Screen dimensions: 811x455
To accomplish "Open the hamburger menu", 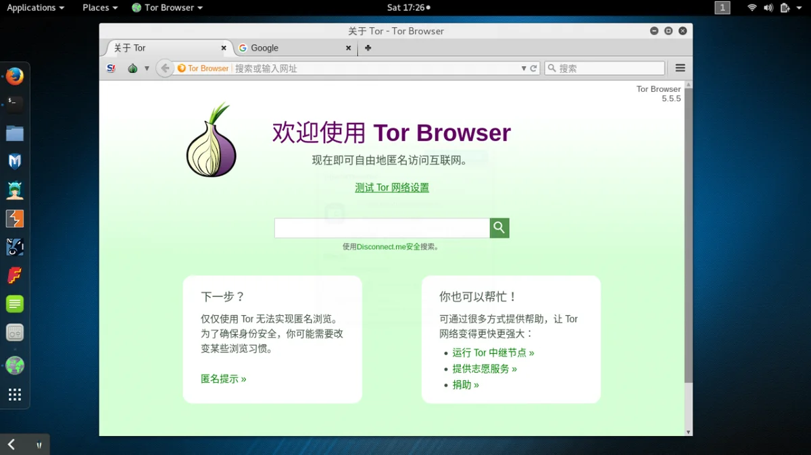I will point(681,68).
